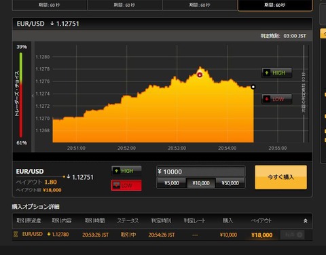Click the 39% traders choice percentage
Screen dimensions: 326x255
pos(22,47)
